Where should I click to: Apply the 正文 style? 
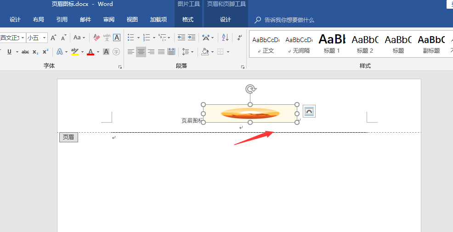[x=266, y=44]
